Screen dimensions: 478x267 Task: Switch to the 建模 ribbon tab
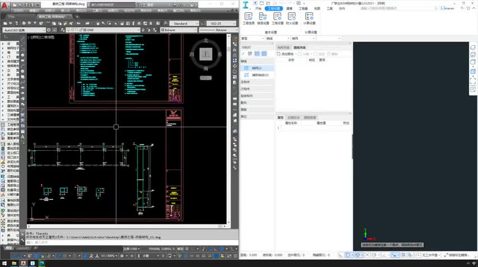point(289,9)
